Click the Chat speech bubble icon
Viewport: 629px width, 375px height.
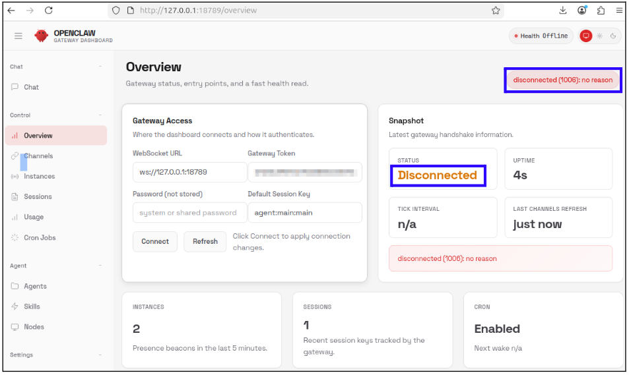(15, 87)
